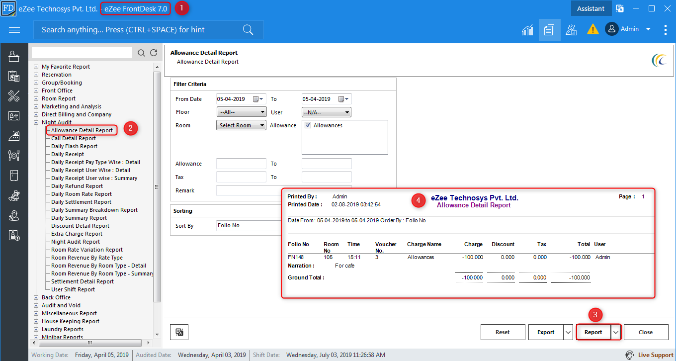Open the three-dot more options menu
This screenshot has width=676, height=361.
(x=666, y=29)
